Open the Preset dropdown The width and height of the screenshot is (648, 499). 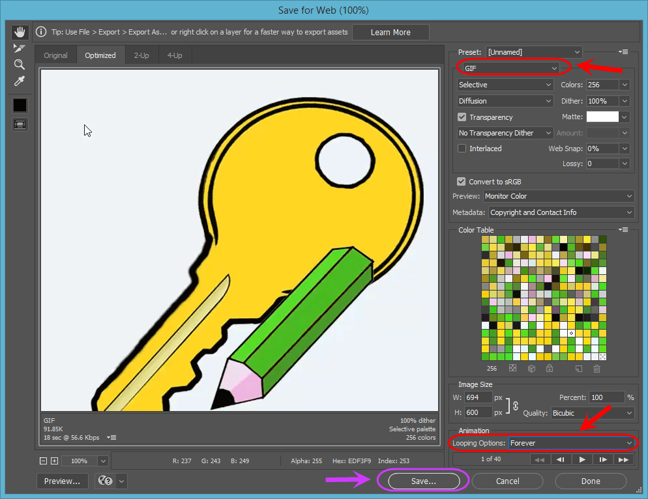534,52
